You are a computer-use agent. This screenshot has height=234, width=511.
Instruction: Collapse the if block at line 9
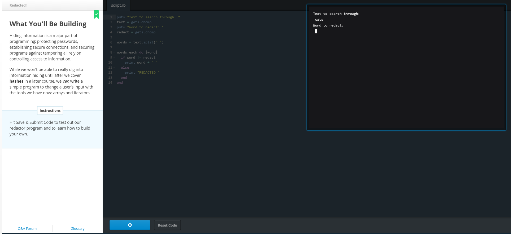114,58
